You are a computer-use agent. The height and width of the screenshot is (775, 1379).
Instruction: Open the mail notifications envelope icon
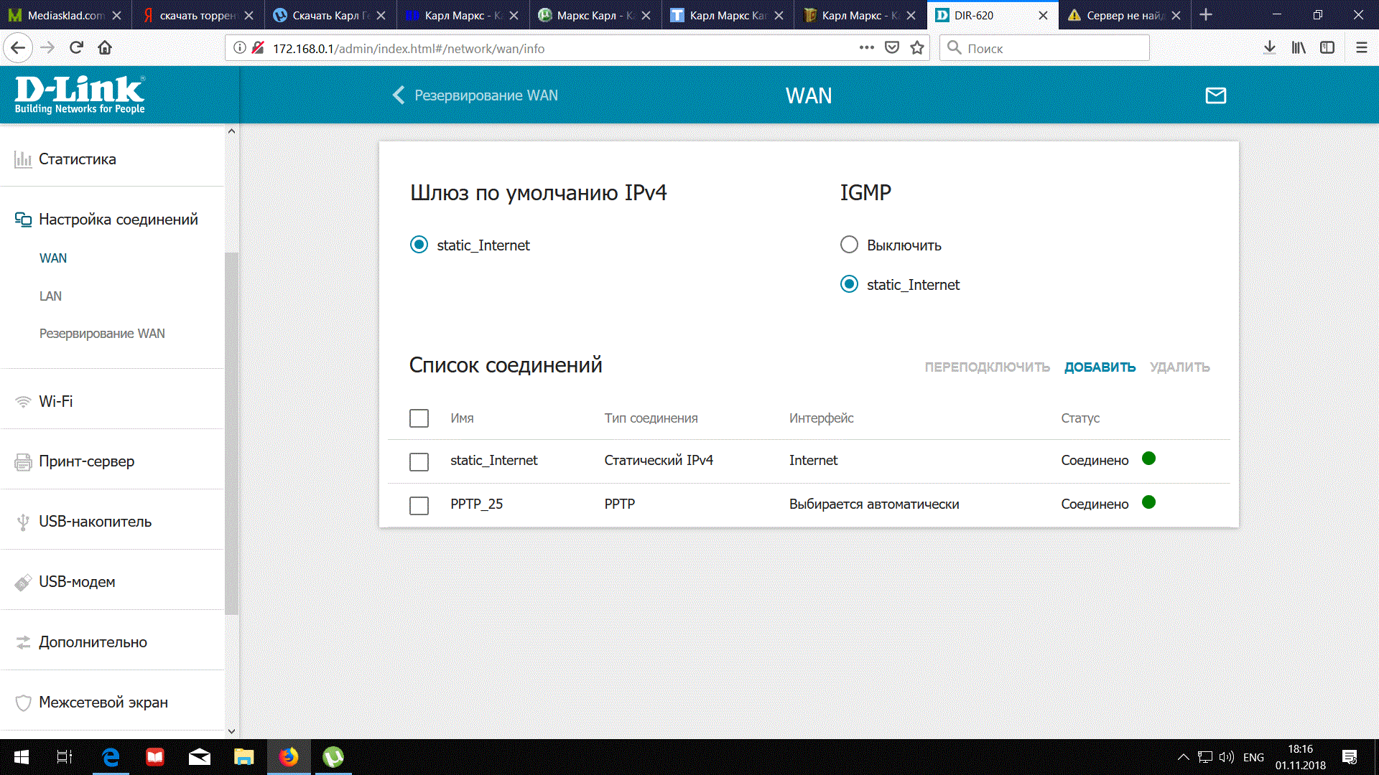[1215, 95]
